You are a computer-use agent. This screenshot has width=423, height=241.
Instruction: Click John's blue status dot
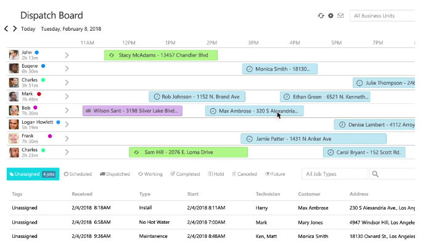tap(37, 52)
